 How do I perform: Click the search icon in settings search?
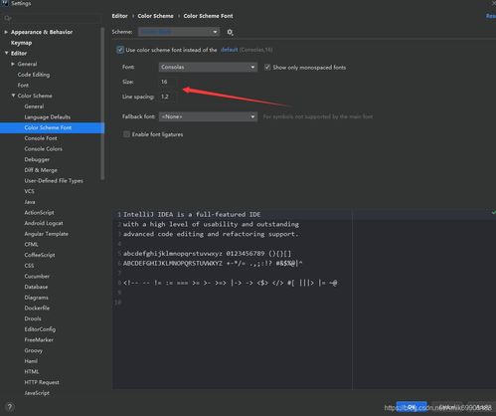point(8,18)
